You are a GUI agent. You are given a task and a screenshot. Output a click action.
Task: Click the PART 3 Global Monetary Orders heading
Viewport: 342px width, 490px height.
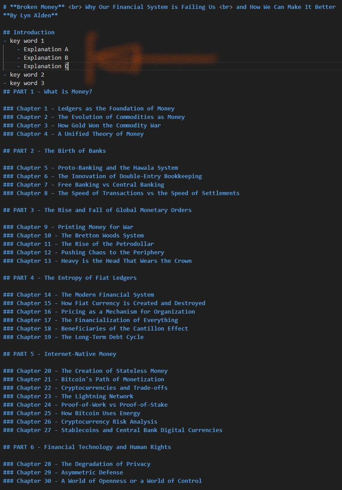tap(97, 210)
